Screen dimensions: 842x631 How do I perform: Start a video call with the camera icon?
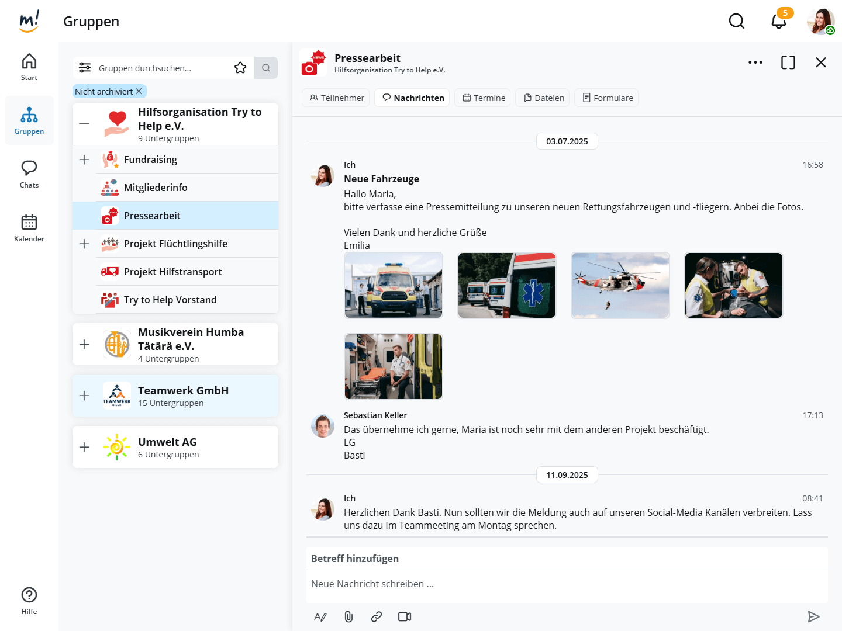click(x=405, y=616)
